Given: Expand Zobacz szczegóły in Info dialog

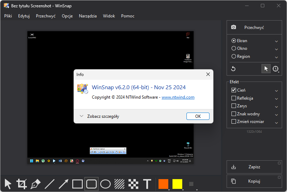Looking at the screenshot, I should click(x=100, y=116).
